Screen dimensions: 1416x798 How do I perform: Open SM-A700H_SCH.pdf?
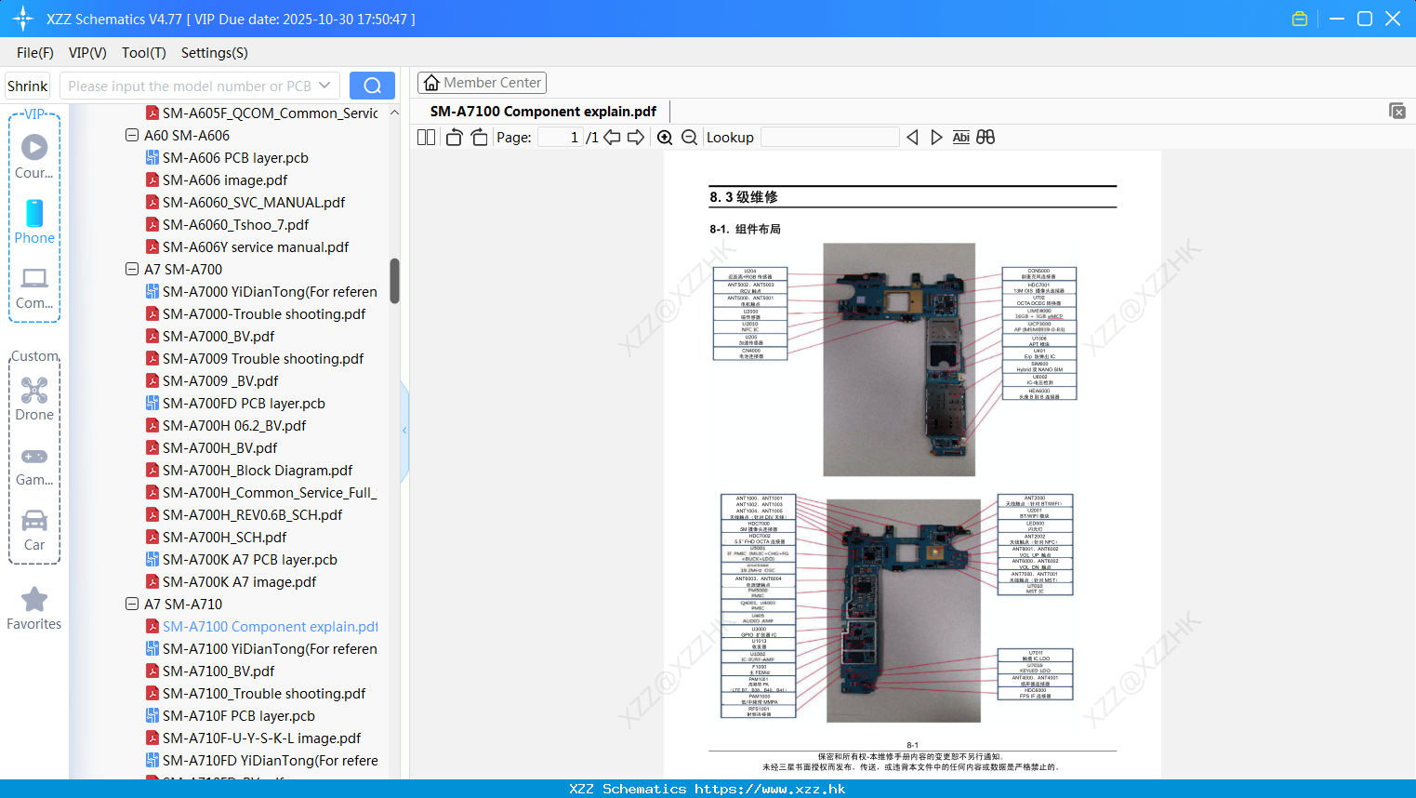tap(224, 537)
